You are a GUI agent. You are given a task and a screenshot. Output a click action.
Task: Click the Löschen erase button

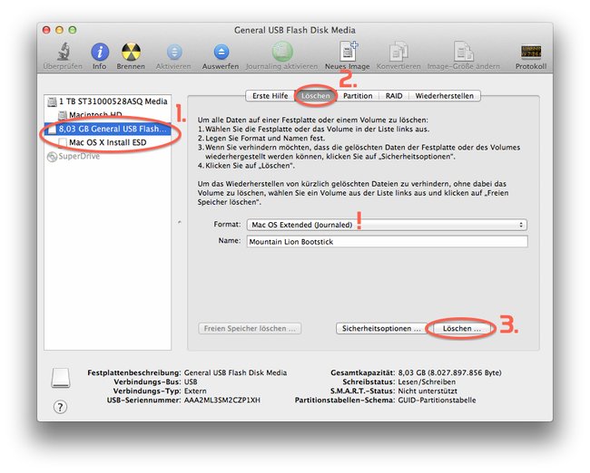coord(461,328)
